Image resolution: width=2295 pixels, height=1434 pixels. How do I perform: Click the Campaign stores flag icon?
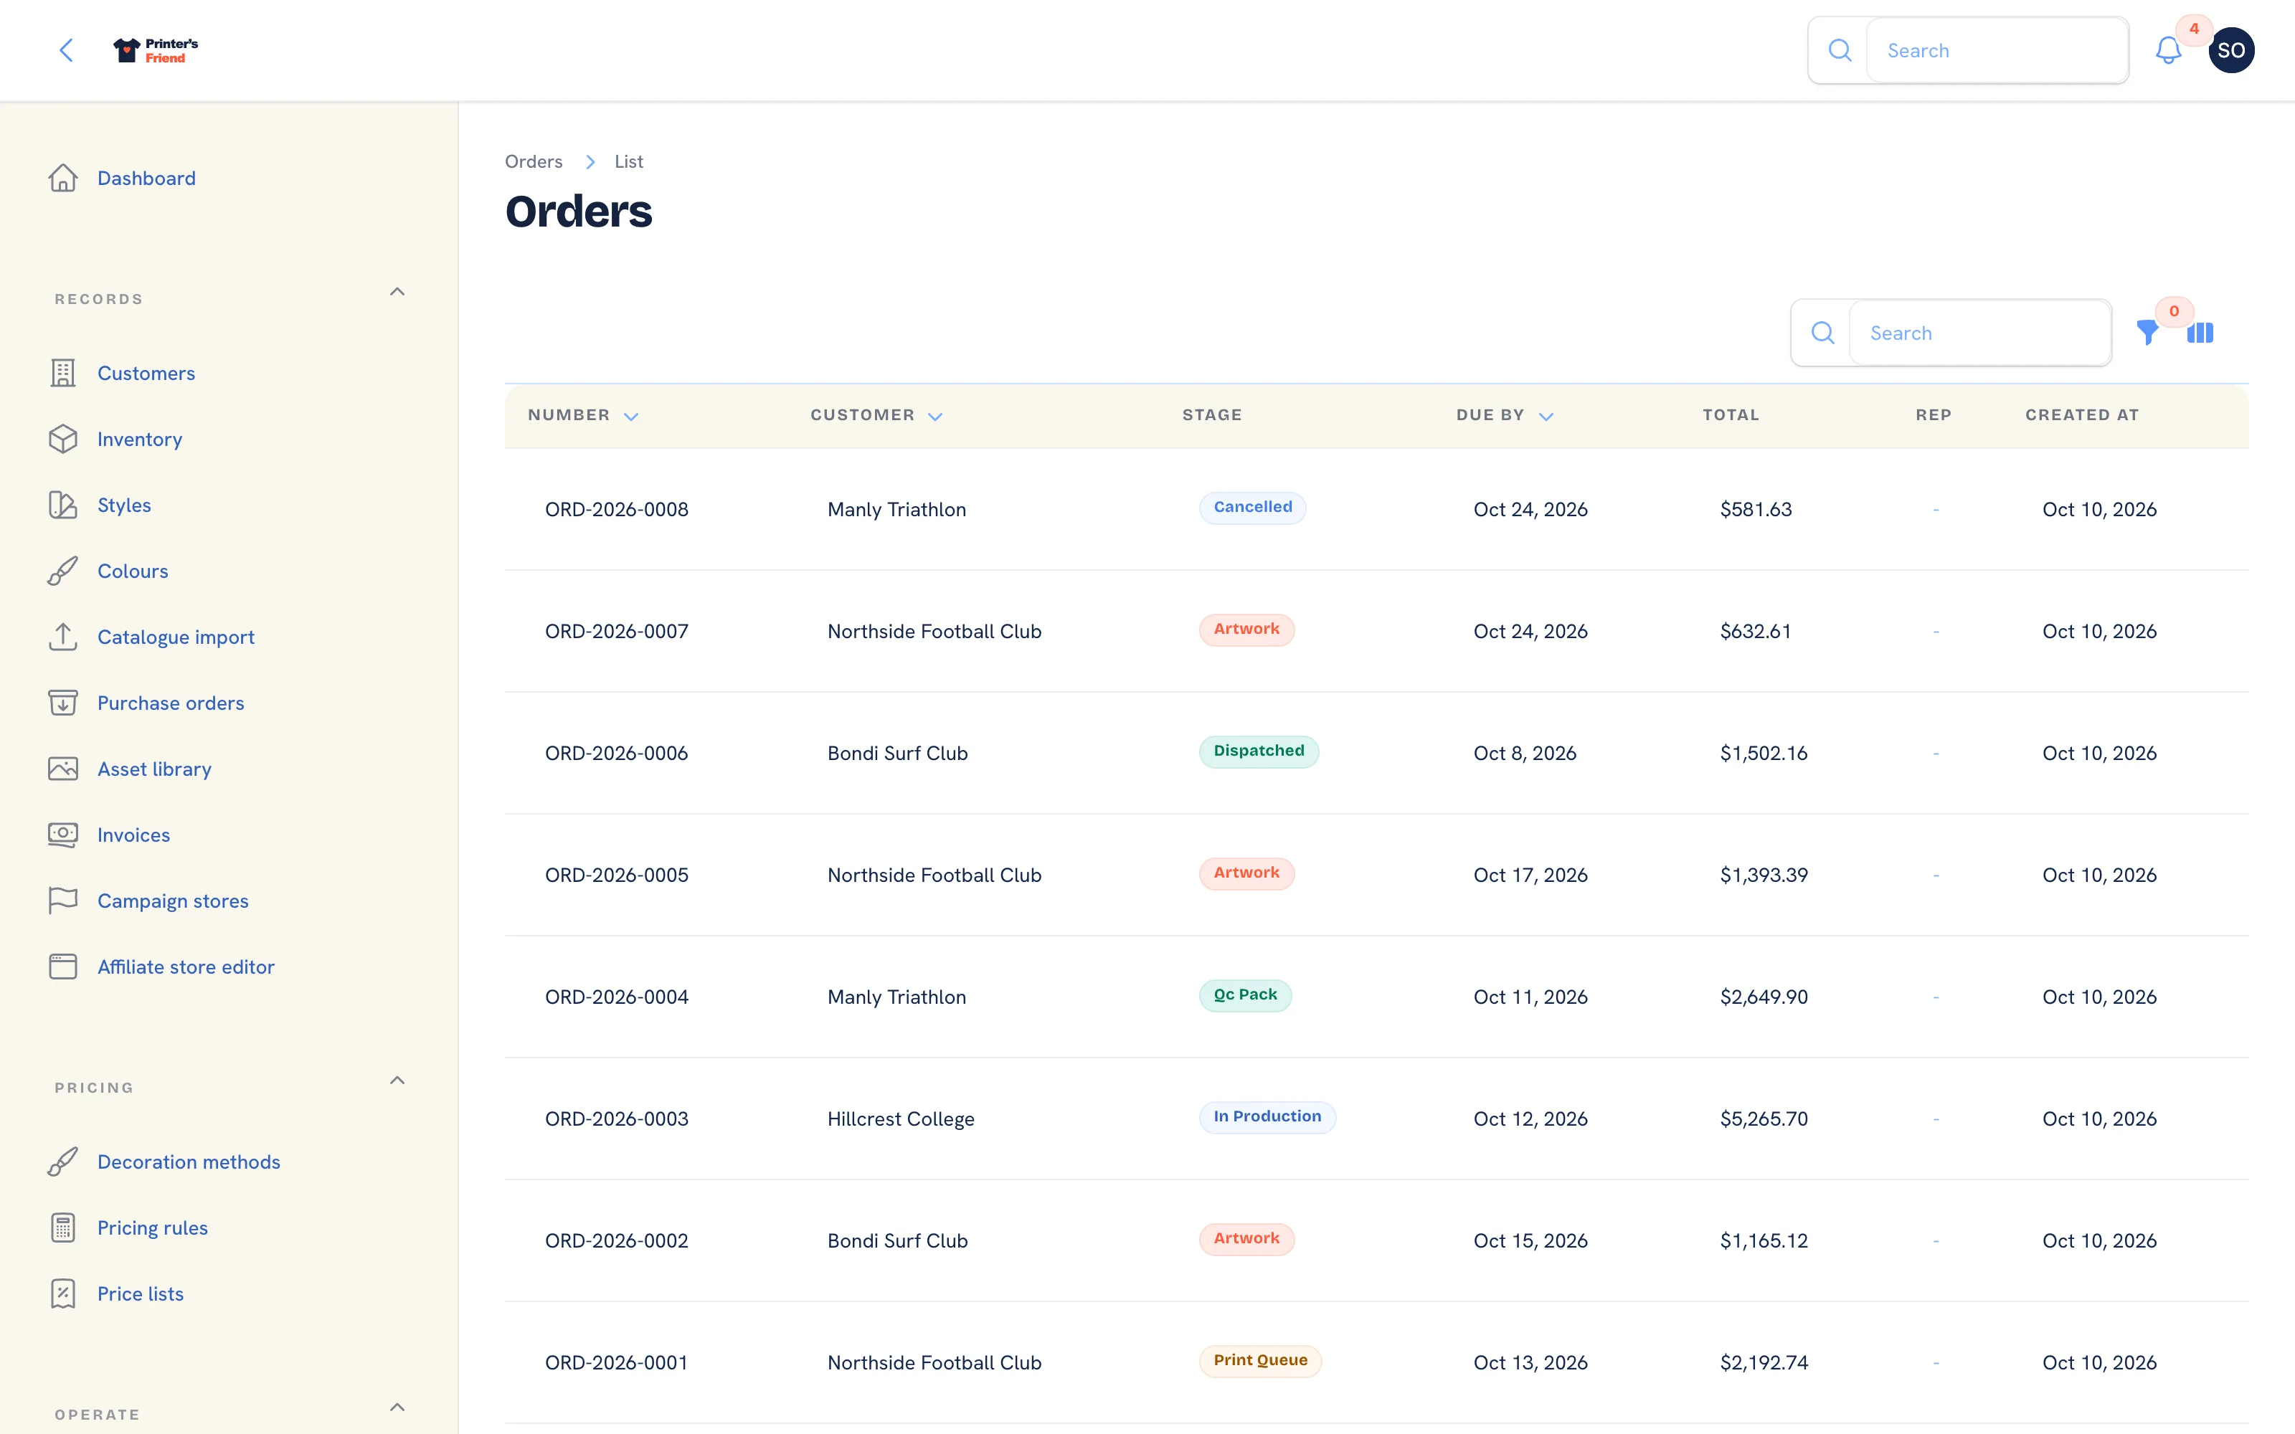pos(62,901)
